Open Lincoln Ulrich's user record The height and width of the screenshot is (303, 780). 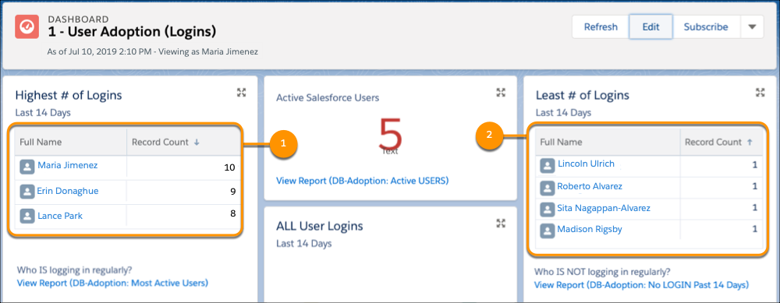[586, 164]
